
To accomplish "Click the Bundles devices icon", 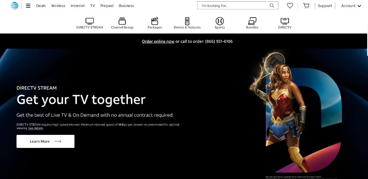I will [x=252, y=21].
